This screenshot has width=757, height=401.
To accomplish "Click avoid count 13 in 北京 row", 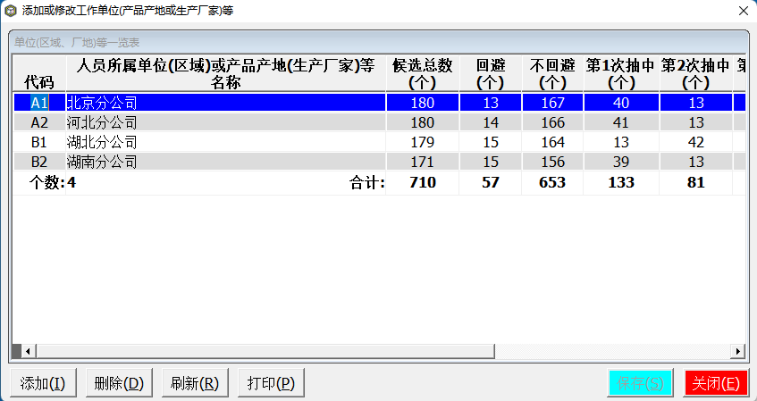I will [x=491, y=103].
